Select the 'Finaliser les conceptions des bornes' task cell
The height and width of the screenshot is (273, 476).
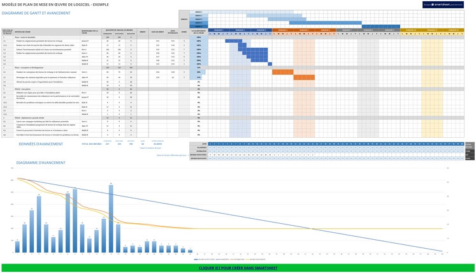click(x=47, y=72)
